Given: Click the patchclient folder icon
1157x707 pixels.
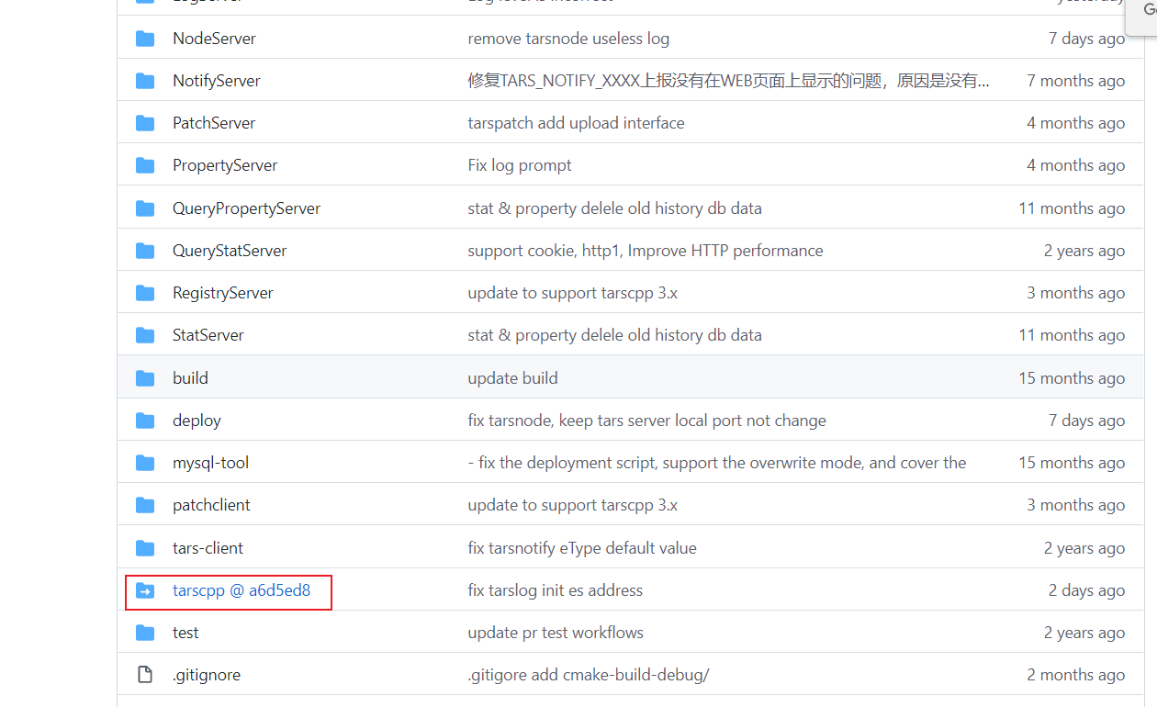Looking at the screenshot, I should (145, 505).
